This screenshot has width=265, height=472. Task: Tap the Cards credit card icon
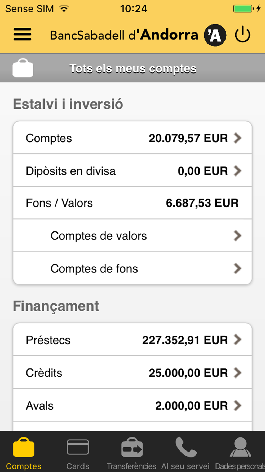point(78,447)
